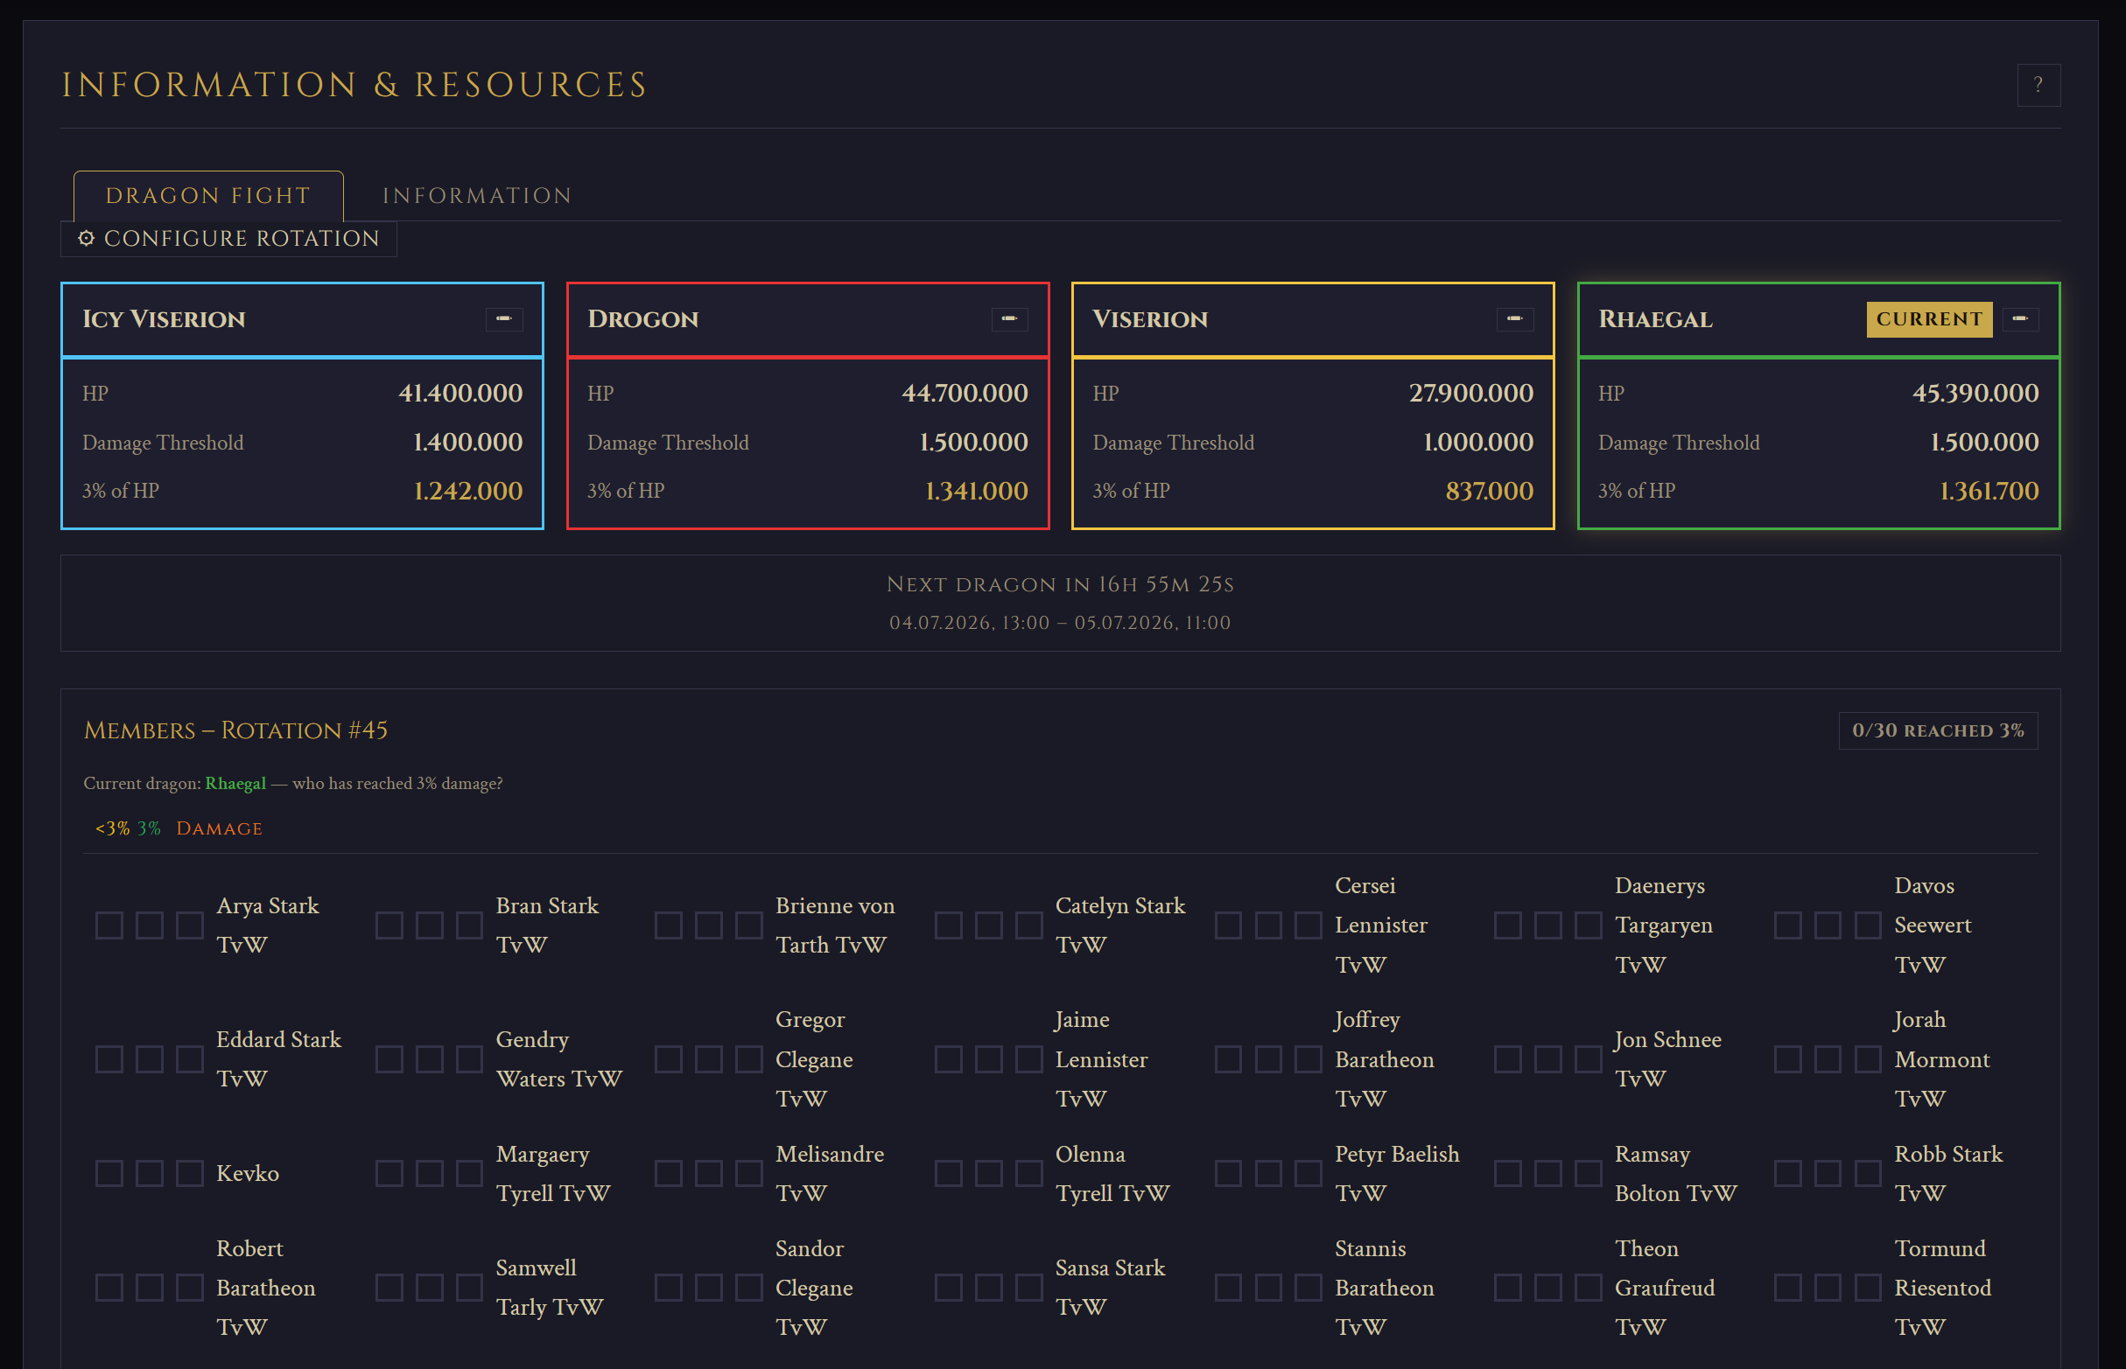
Task: Click the CURRENT badge on Rhaegal
Action: point(1928,319)
